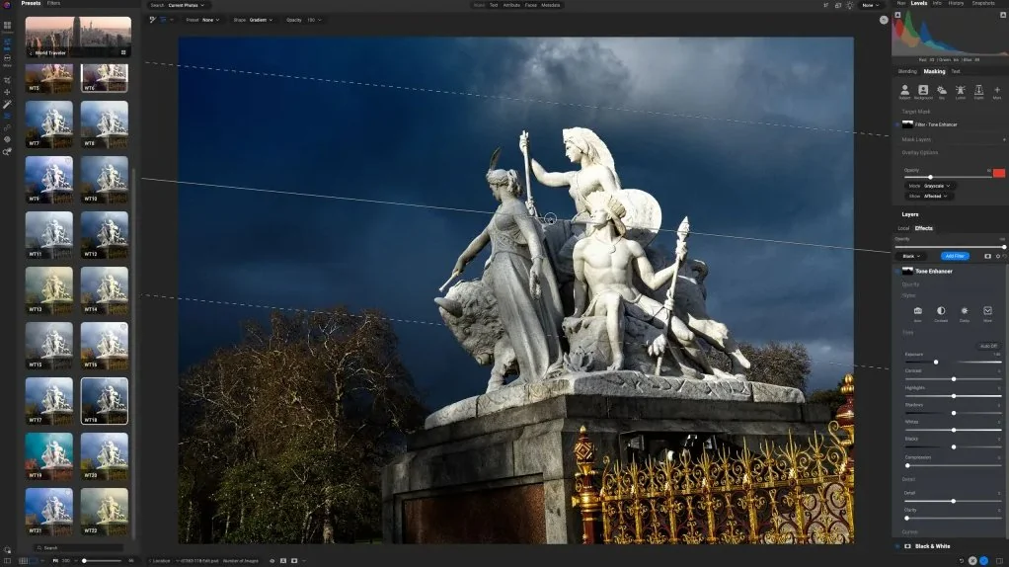
Task: Select the gradient mask tool icon in options bar
Action: (163, 20)
